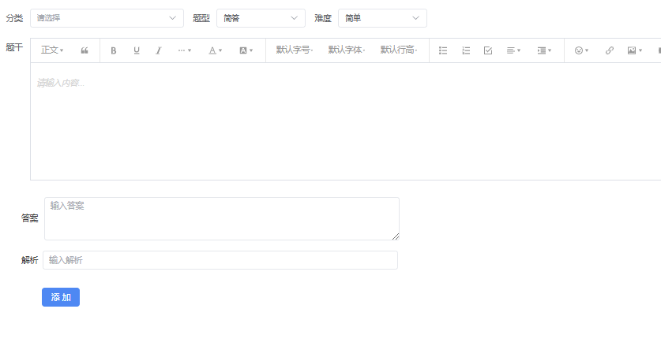Click the blockquote icon in editor toolbar

pyautogui.click(x=85, y=50)
